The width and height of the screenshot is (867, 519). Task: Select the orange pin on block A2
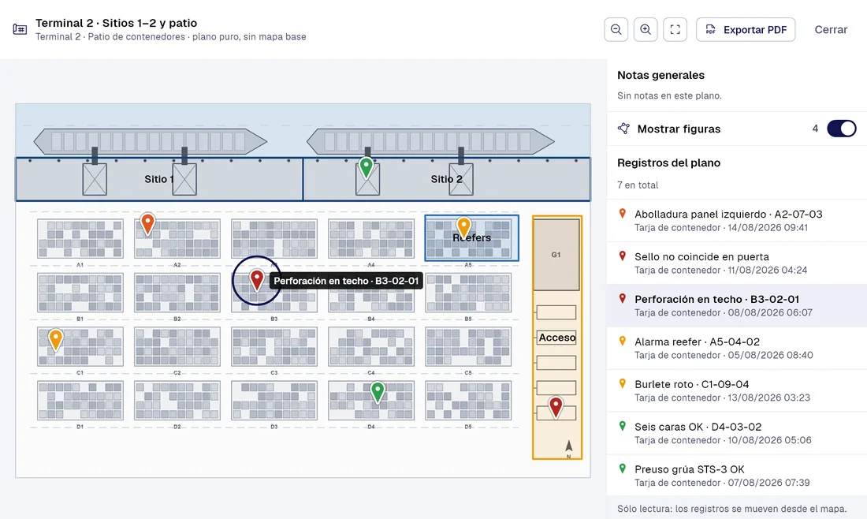tap(147, 224)
